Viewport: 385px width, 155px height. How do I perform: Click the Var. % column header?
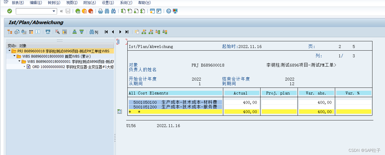point(354,93)
